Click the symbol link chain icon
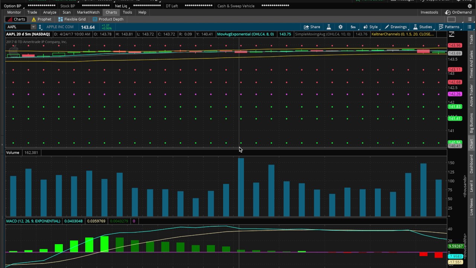 coord(40,27)
